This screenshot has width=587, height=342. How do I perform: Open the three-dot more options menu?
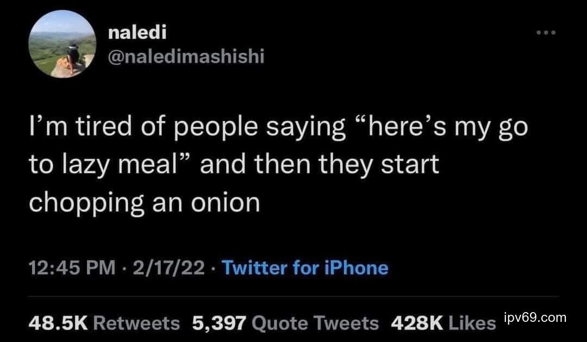[x=545, y=33]
